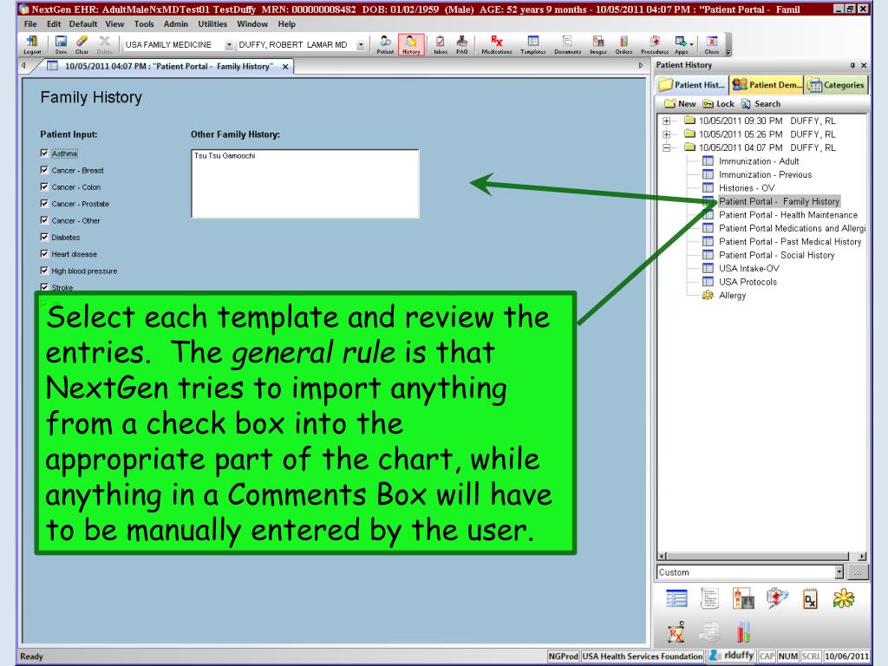Select USA Intake-OV template
The width and height of the screenshot is (888, 666).
point(748,269)
